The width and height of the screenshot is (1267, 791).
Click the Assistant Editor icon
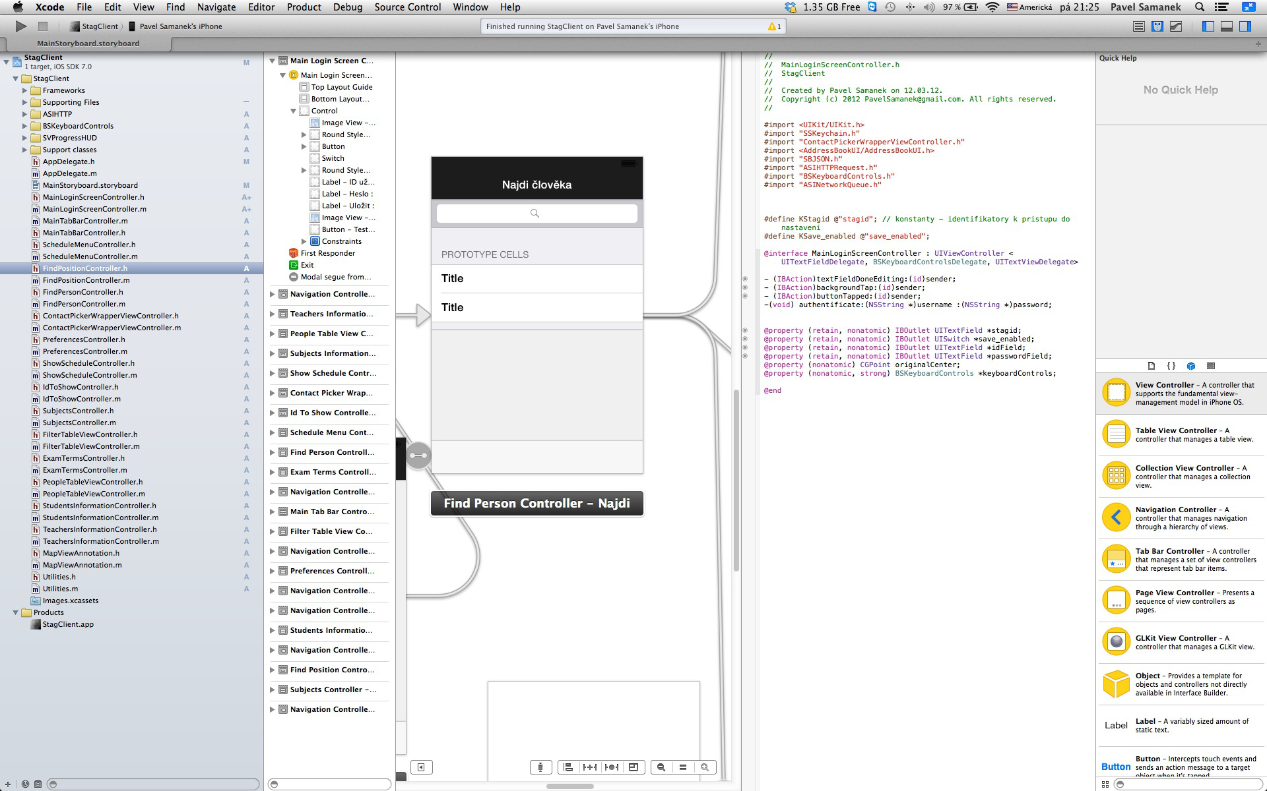point(1155,26)
